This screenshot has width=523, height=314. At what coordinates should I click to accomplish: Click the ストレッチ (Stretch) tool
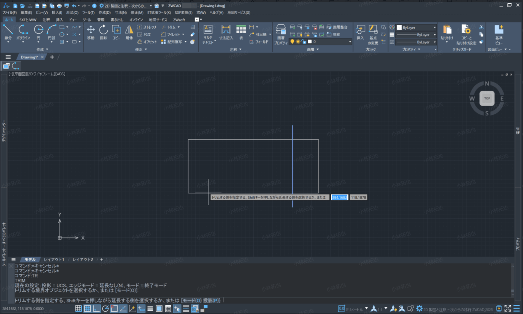pos(147,27)
